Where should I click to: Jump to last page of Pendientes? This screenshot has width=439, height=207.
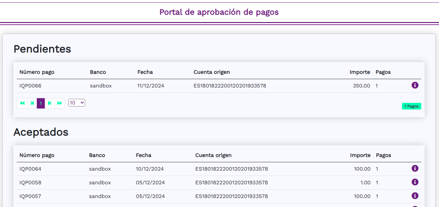[60, 103]
